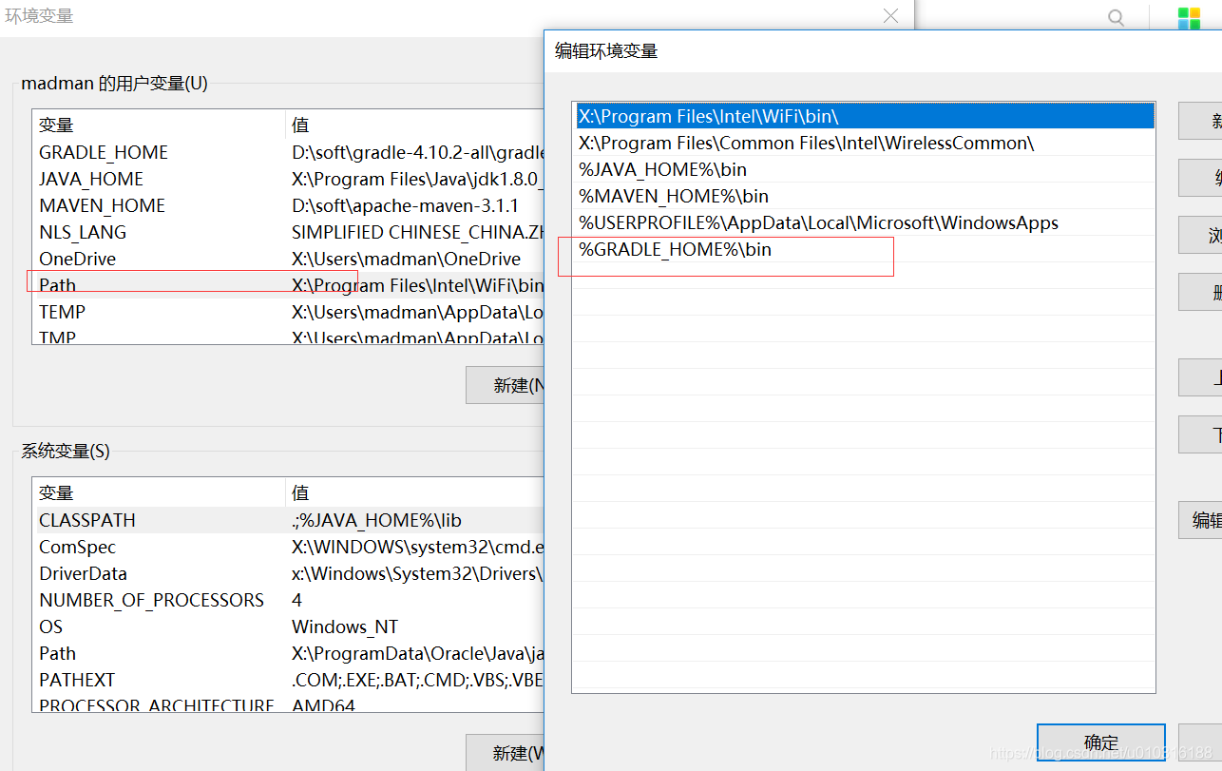Select PROCESSOR_ARCHITECTURE in system variables
Screen dimensions: 1222x771
pyautogui.click(x=156, y=705)
